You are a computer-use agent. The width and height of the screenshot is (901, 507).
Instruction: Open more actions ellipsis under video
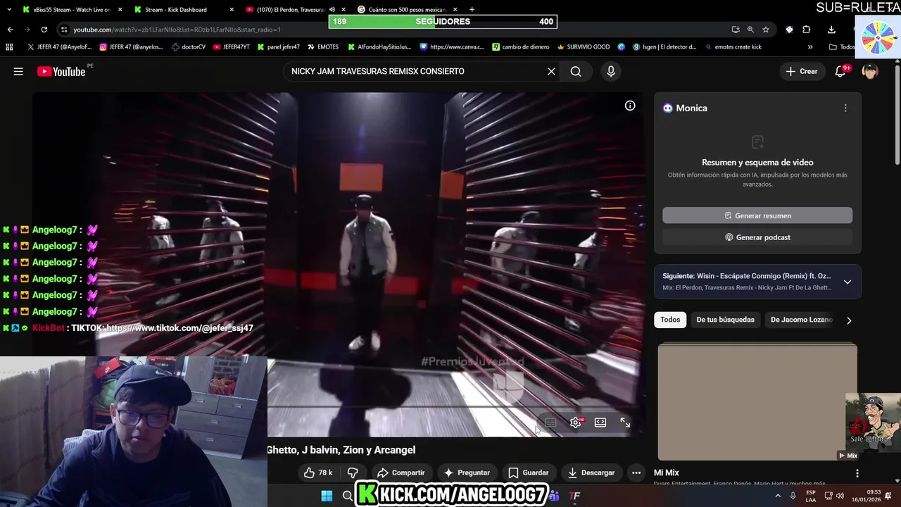[636, 472]
